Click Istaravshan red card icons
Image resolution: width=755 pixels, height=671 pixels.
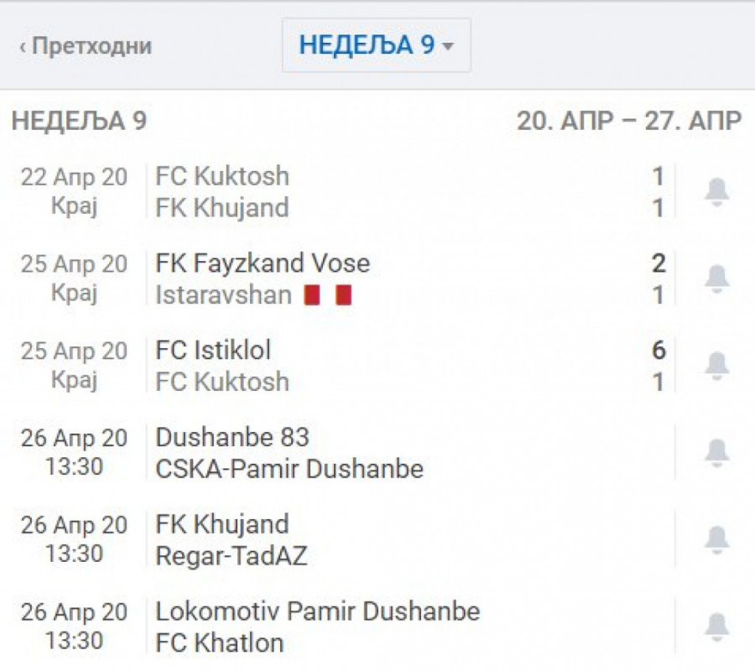click(327, 295)
